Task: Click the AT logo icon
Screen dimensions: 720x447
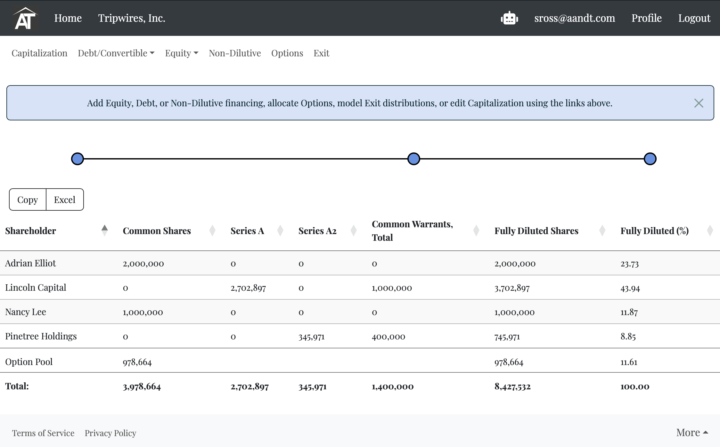Action: 25,18
